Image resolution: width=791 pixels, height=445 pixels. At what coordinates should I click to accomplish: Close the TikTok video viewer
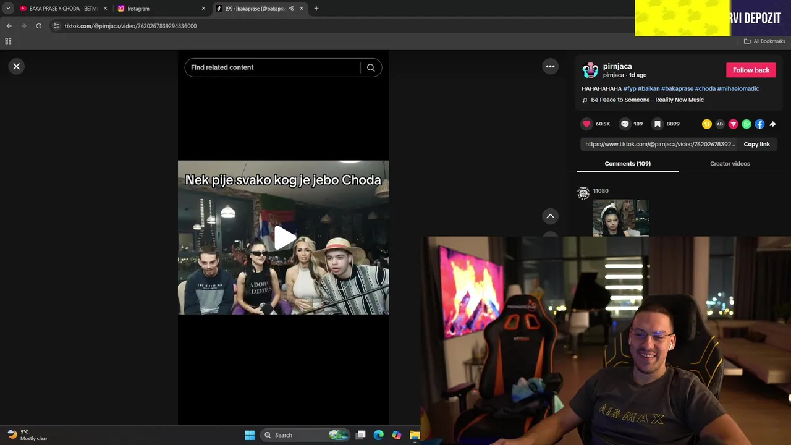click(x=17, y=66)
